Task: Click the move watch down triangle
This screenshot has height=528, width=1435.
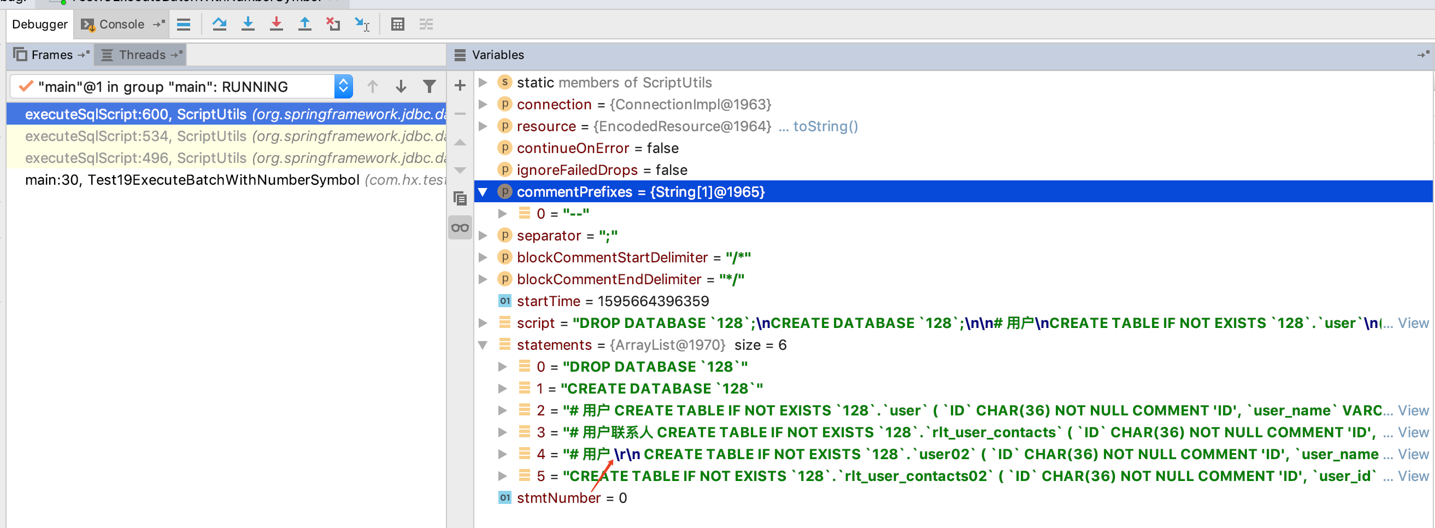Action: pyautogui.click(x=460, y=171)
